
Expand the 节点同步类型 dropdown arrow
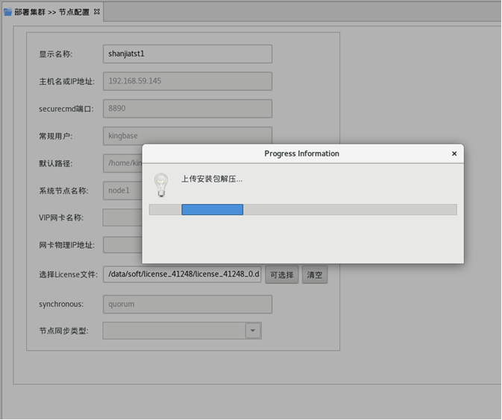(253, 331)
